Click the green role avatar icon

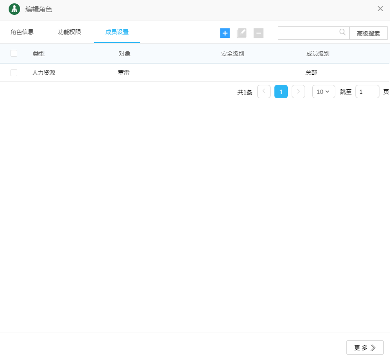point(14,9)
